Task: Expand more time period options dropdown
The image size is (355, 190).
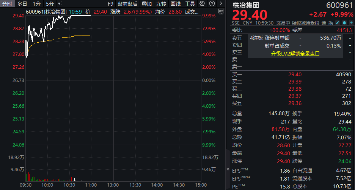Action: (59, 4)
